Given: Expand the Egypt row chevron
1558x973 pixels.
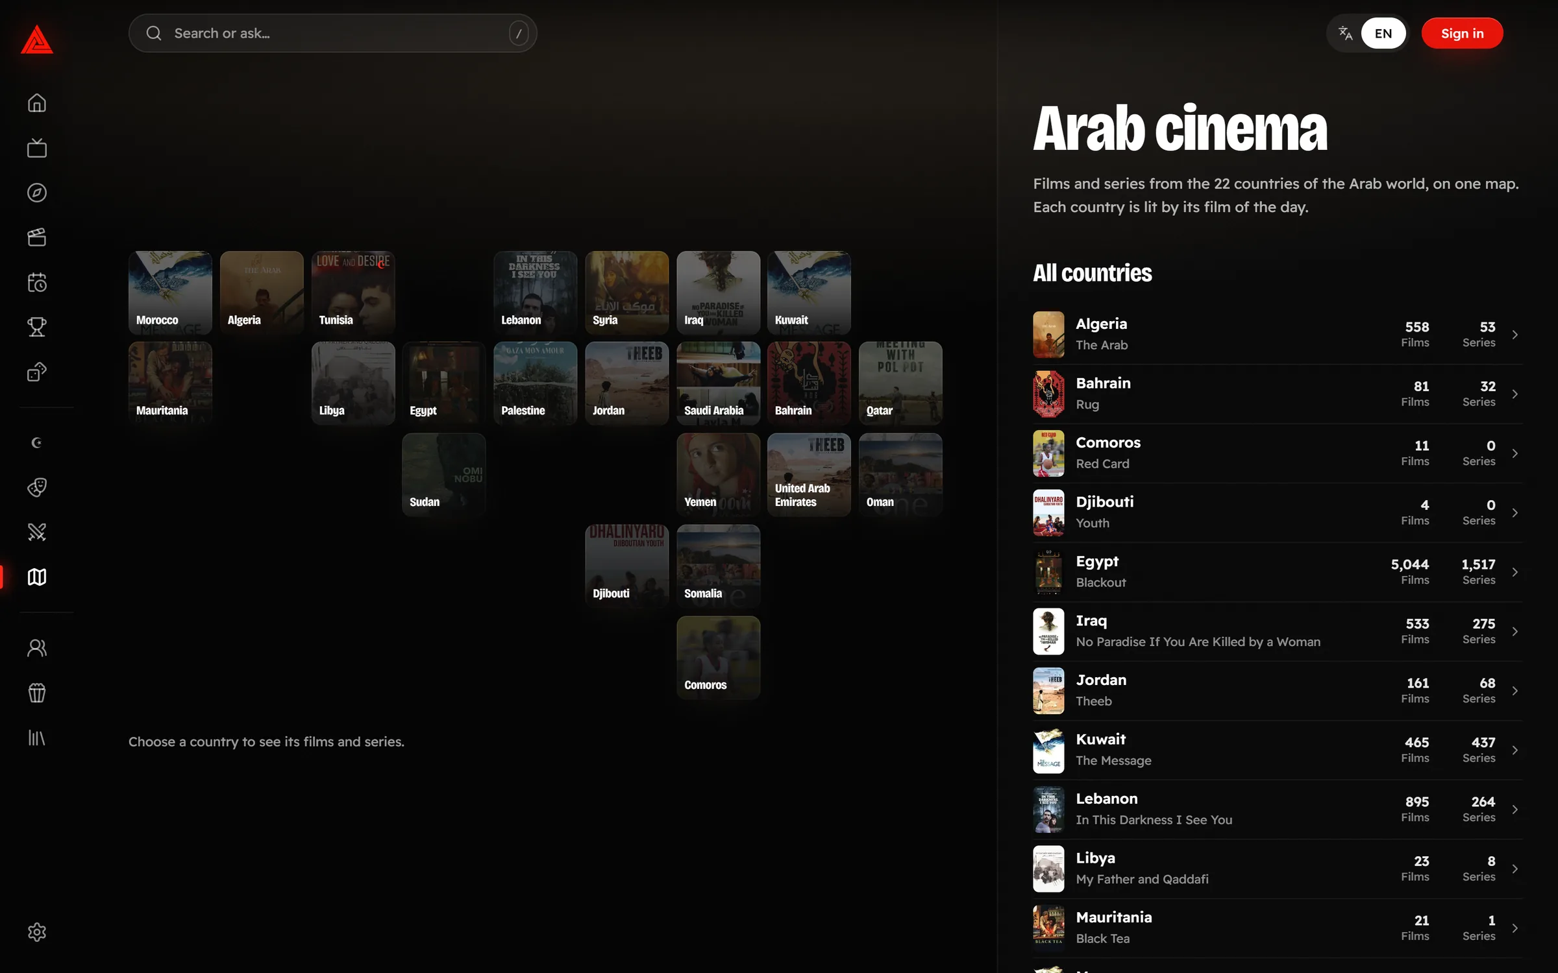Looking at the screenshot, I should point(1515,572).
